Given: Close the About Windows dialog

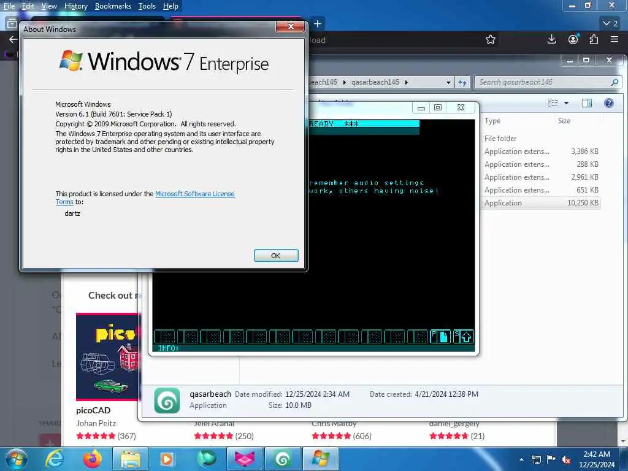Looking at the screenshot, I should coord(290,26).
